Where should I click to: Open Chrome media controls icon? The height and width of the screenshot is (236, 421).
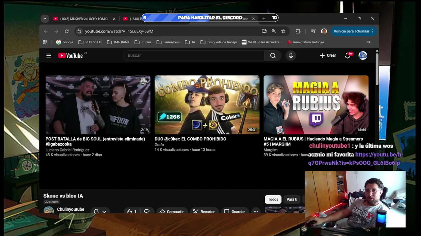pyautogui.click(x=313, y=31)
